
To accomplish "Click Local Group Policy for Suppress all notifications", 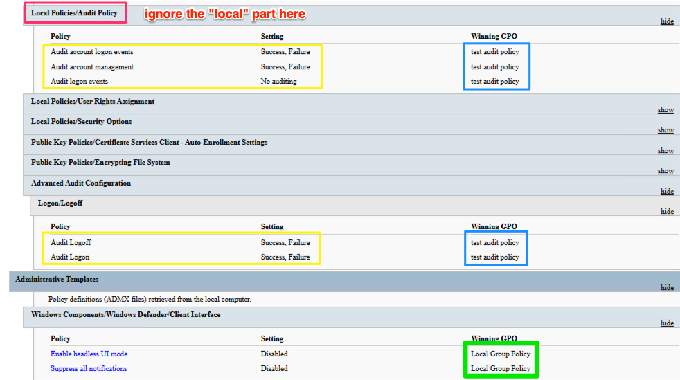I will click(x=501, y=369).
